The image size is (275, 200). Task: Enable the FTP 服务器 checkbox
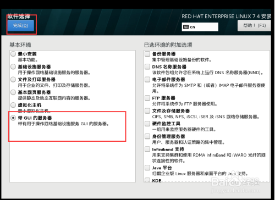[x=147, y=98]
